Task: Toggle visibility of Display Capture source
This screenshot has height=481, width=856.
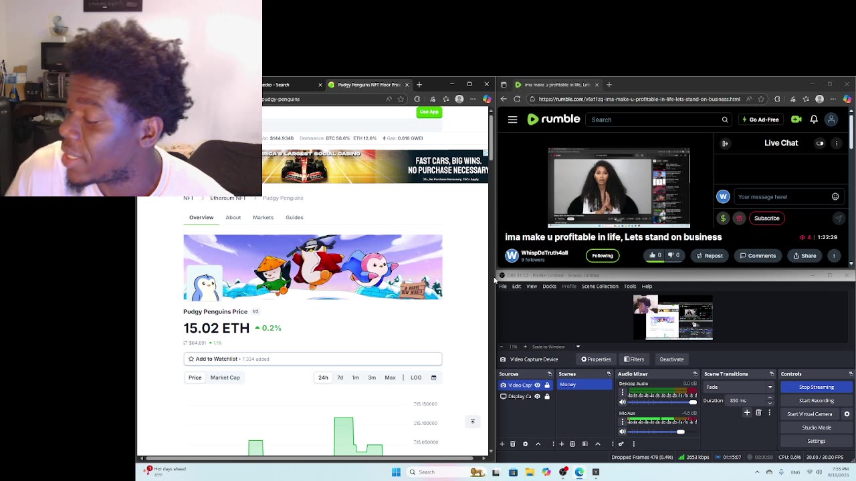Action: pos(537,396)
